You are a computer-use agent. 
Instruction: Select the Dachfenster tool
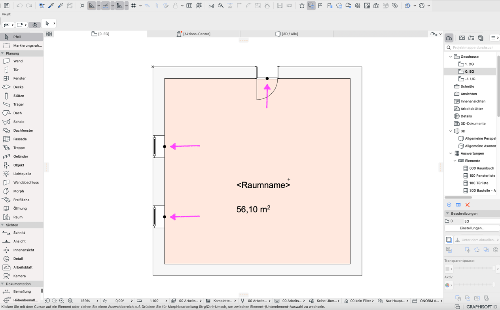[22, 130]
